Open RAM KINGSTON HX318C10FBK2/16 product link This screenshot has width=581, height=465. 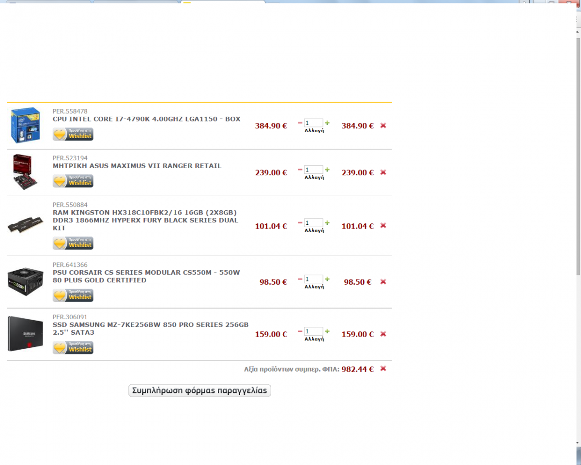pyautogui.click(x=145, y=220)
